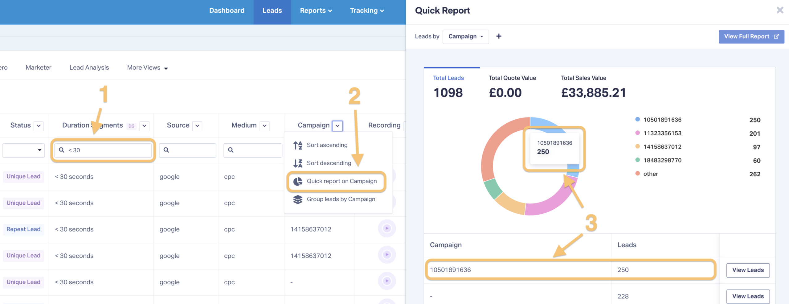
Task: Click the first Unique Lead status badge
Action: (x=23, y=177)
